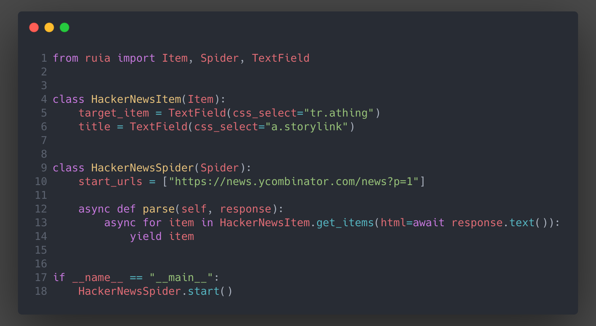Click the "a.storylink" string
The width and height of the screenshot is (596, 326).
pos(307,126)
